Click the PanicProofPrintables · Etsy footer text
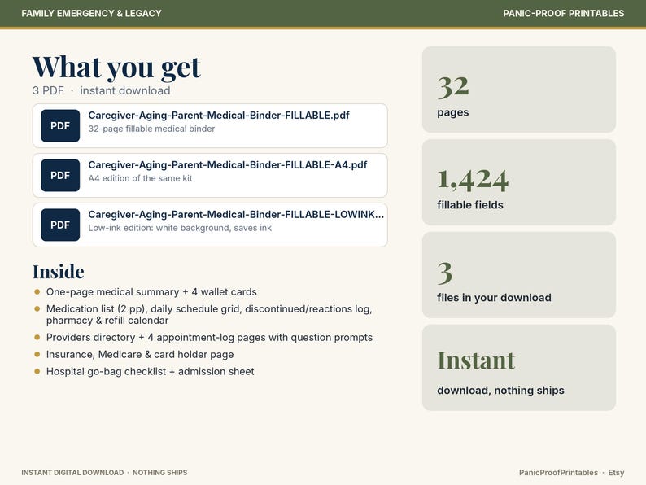The width and height of the screenshot is (646, 485). (571, 473)
